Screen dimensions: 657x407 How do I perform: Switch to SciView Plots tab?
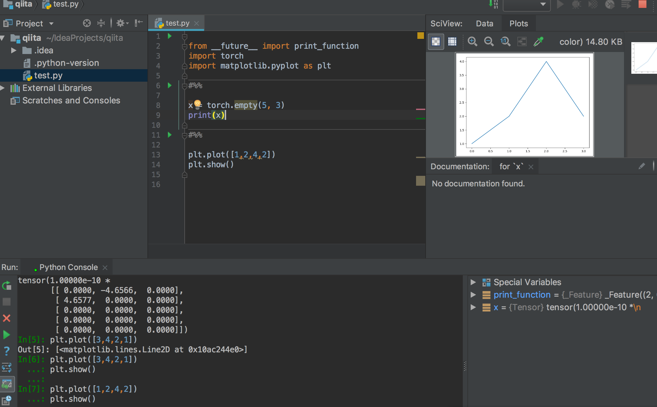pyautogui.click(x=518, y=24)
